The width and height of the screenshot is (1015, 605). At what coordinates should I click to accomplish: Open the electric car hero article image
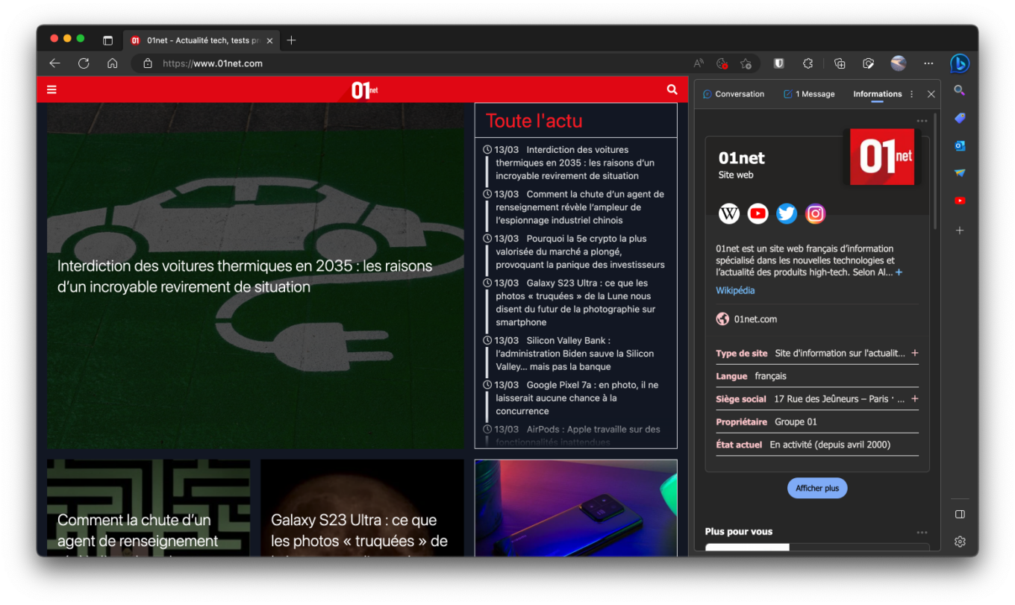255,276
